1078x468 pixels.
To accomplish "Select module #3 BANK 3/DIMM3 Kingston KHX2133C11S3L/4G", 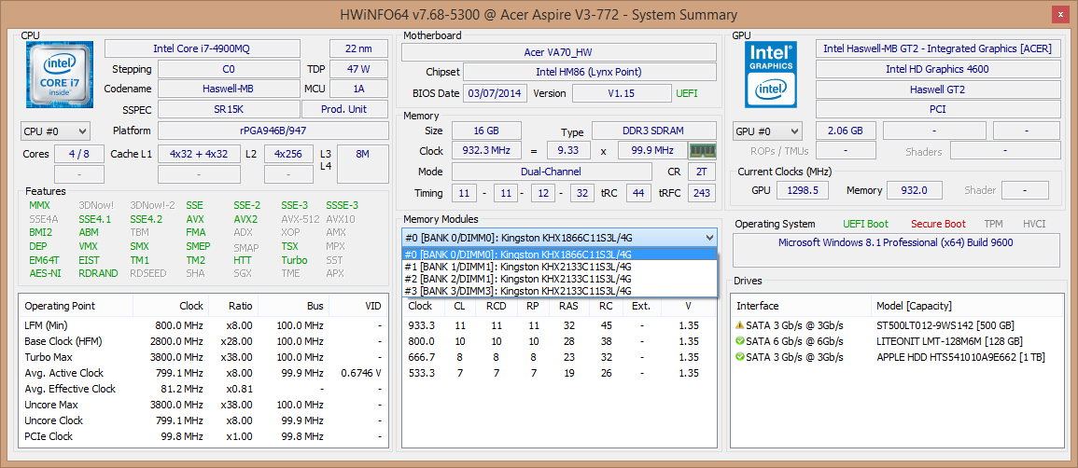I will 559,291.
